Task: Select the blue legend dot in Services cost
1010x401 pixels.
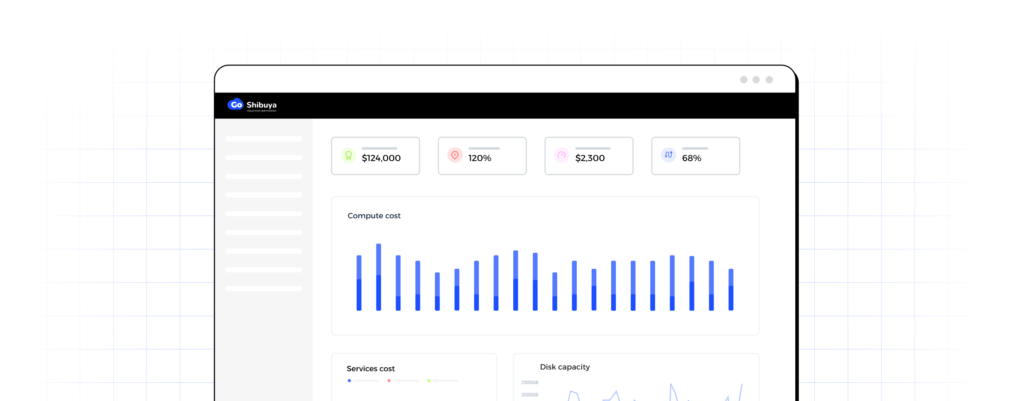Action: [x=350, y=381]
